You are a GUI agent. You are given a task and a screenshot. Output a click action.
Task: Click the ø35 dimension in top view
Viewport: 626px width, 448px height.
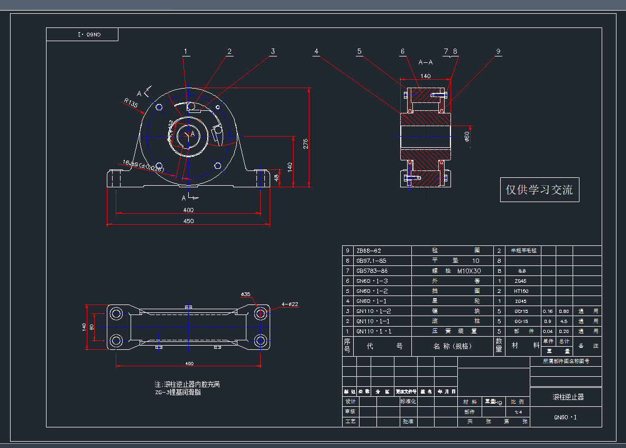(x=245, y=294)
